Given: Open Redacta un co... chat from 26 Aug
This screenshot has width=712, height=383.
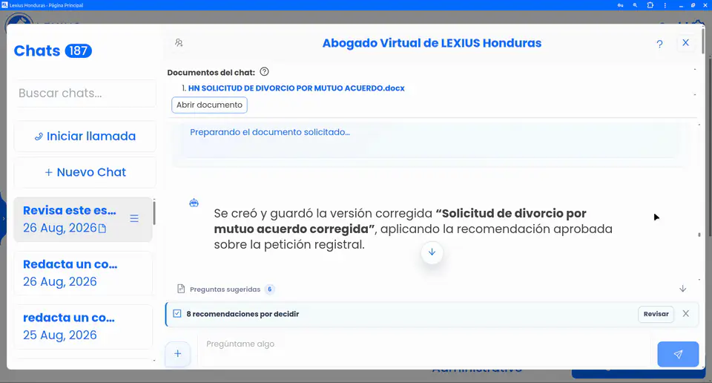Looking at the screenshot, I should click(x=83, y=272).
